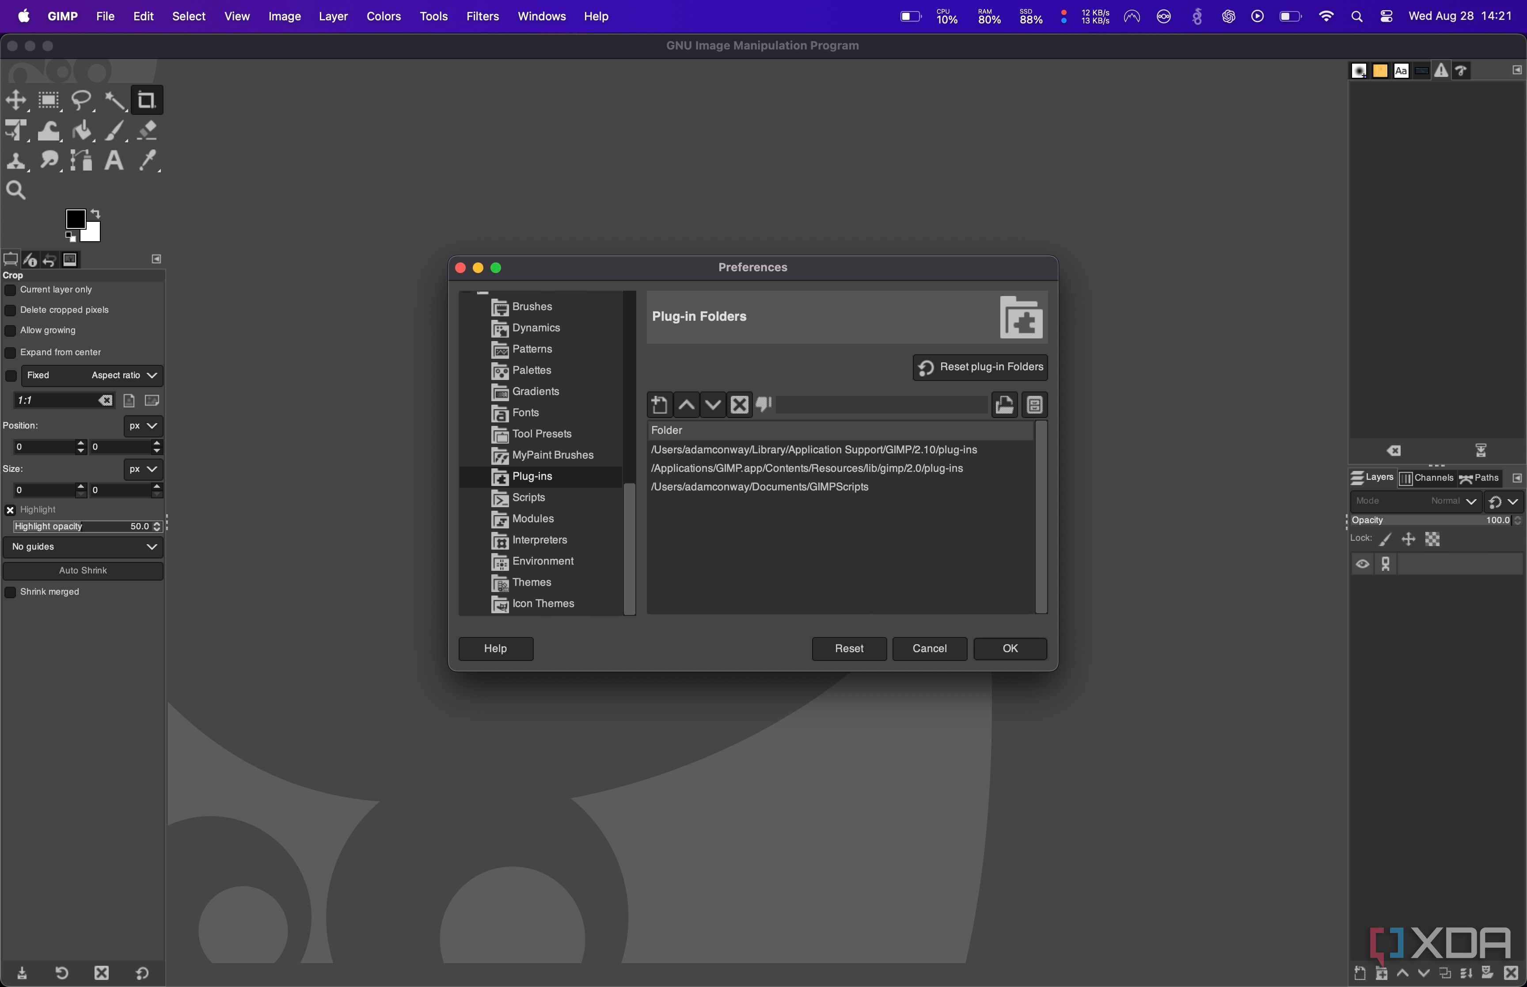Select the Fonts category in Preferences

[x=525, y=413]
